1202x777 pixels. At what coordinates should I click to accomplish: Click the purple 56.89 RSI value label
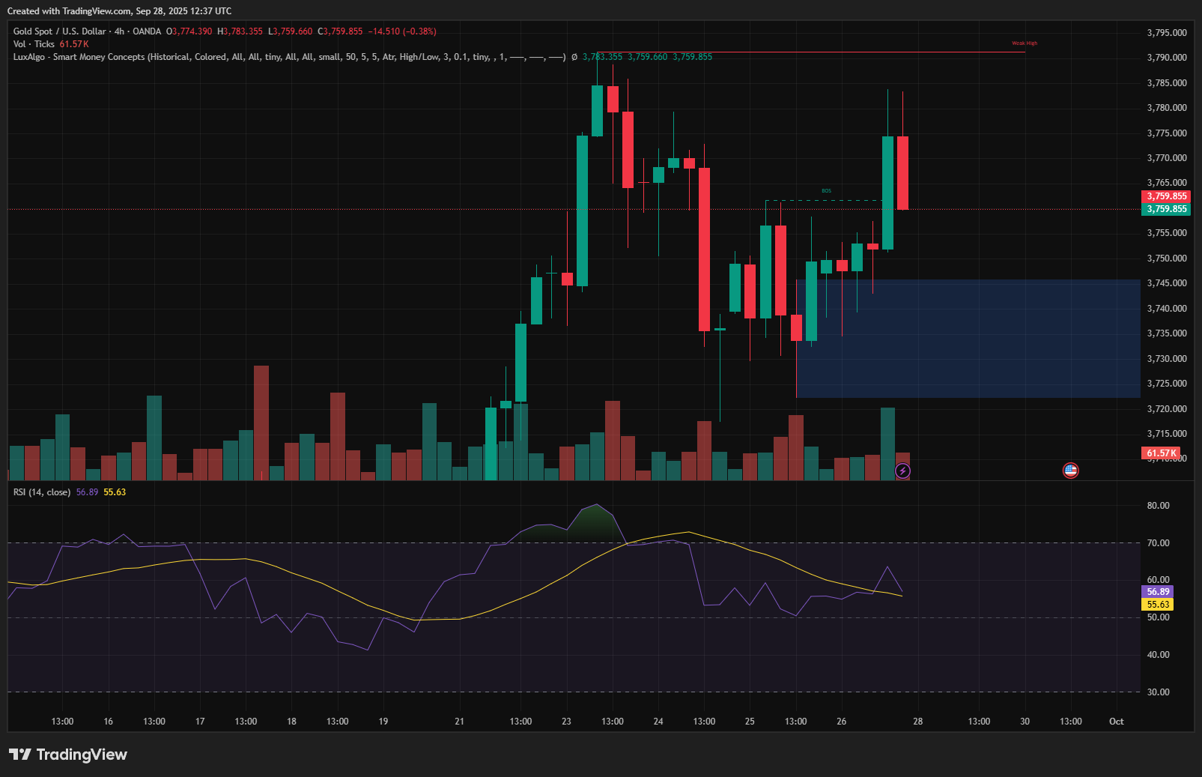tap(1158, 592)
